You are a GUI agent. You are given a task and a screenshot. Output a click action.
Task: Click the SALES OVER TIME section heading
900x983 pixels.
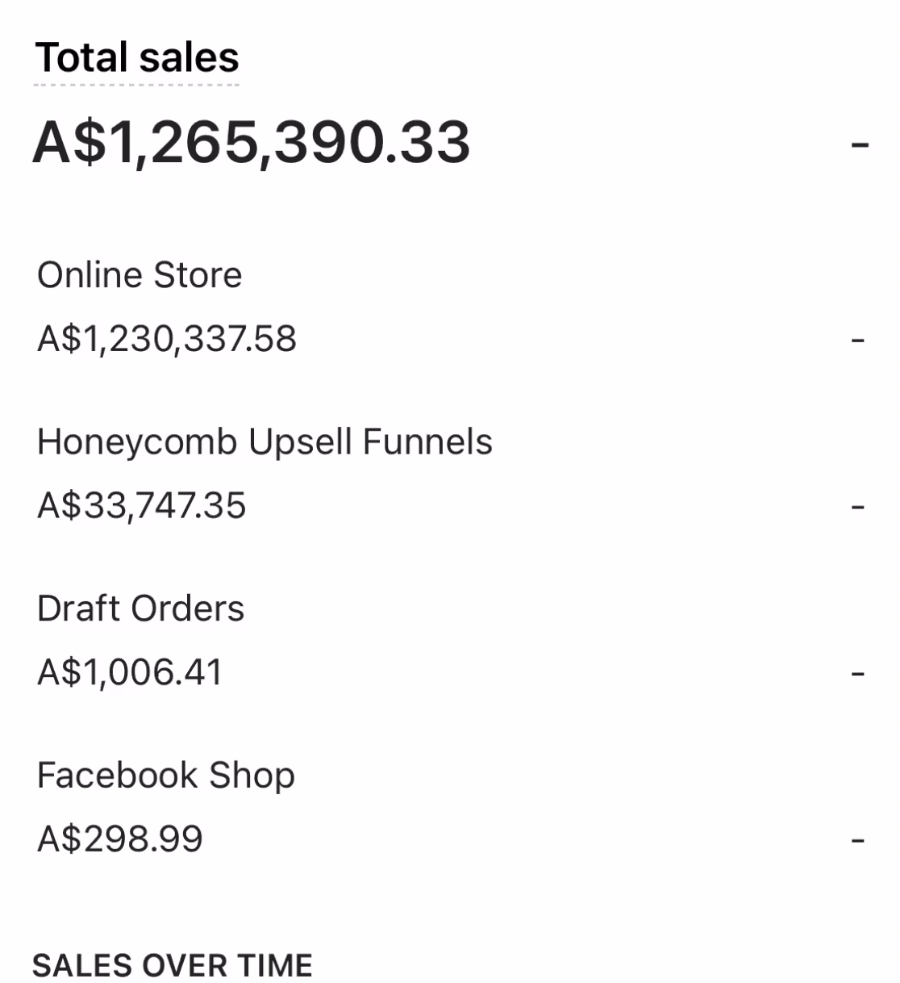coord(173,965)
